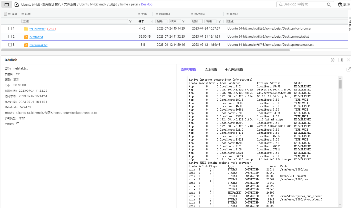
Task: Click the 全路径 value in the details panel
Action: (x=57, y=113)
